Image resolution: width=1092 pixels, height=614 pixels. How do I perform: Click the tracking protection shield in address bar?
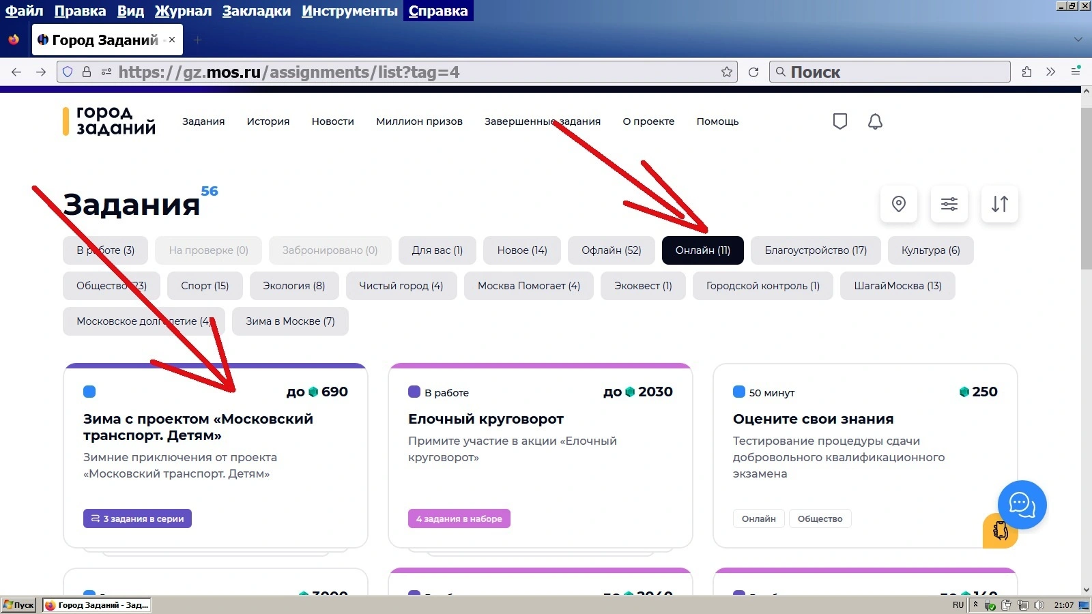[x=68, y=72]
